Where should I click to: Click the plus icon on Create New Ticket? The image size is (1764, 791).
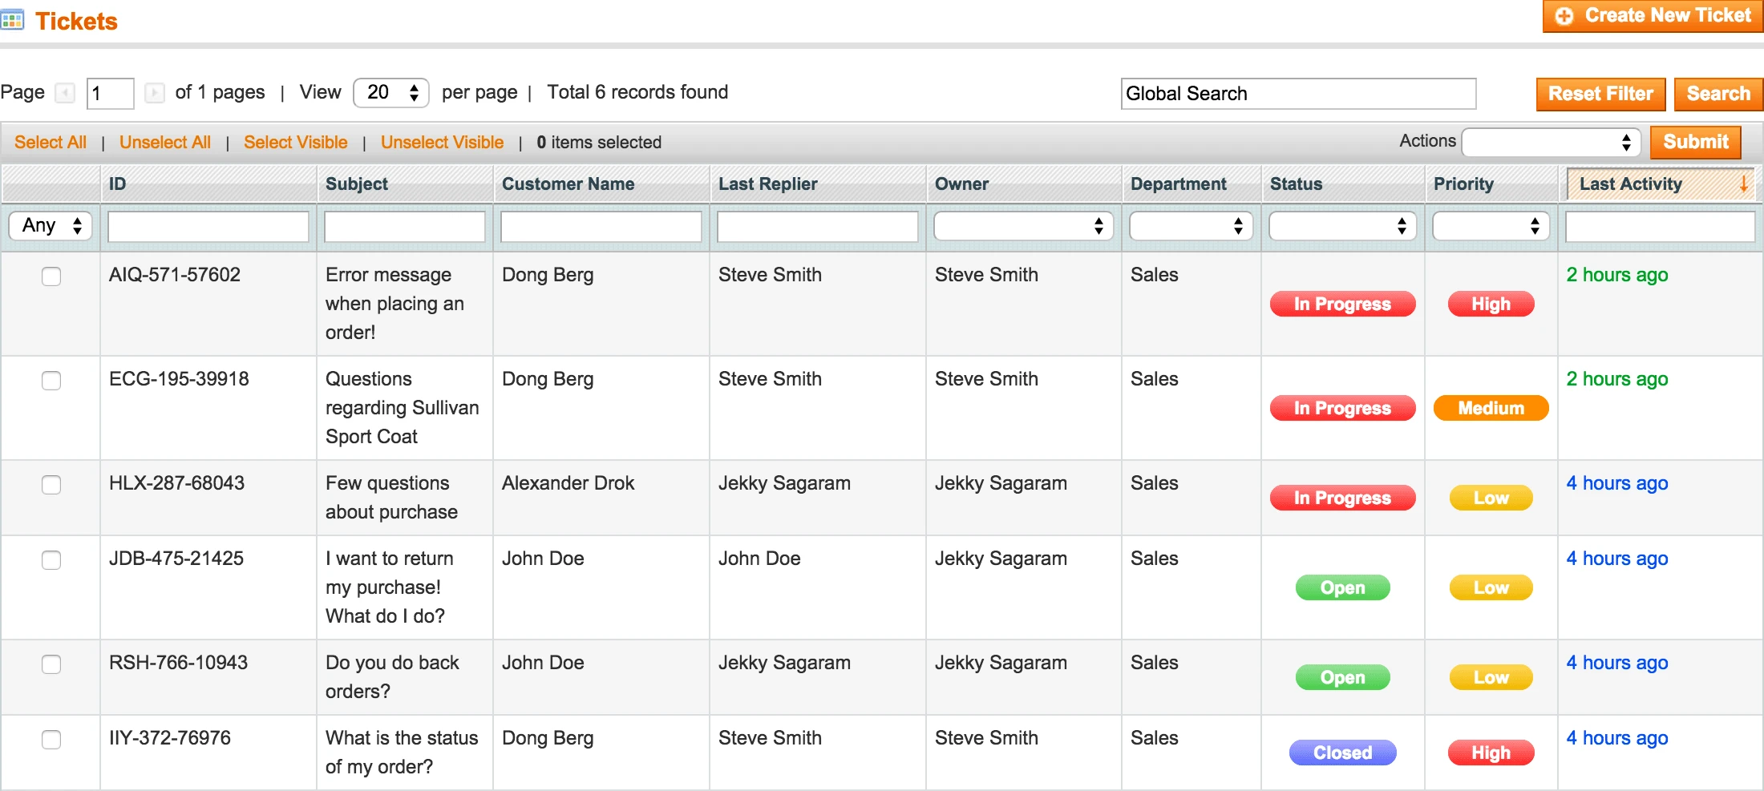[1564, 15]
